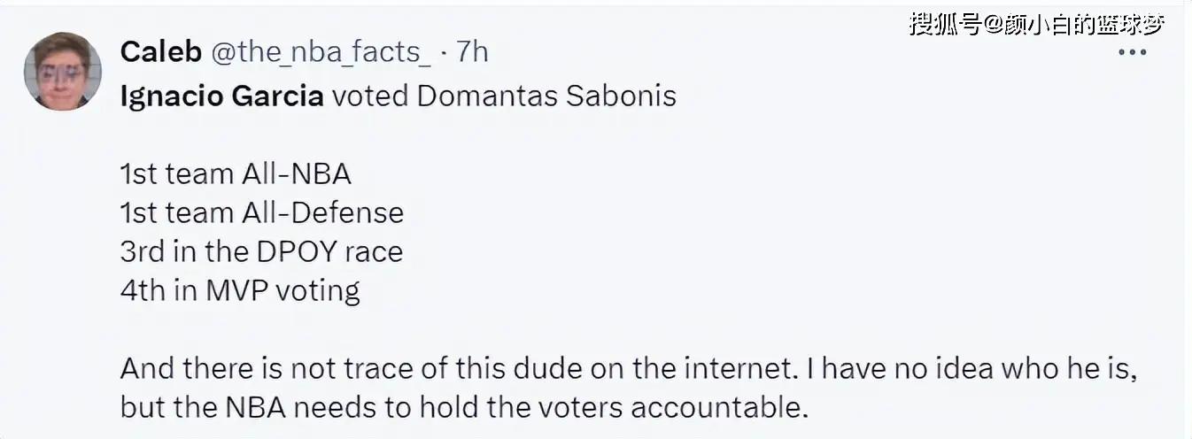
Task: Click the word voted in first line
Action: [370, 96]
